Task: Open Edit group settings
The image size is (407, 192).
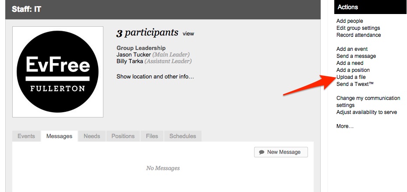Action: tap(358, 28)
